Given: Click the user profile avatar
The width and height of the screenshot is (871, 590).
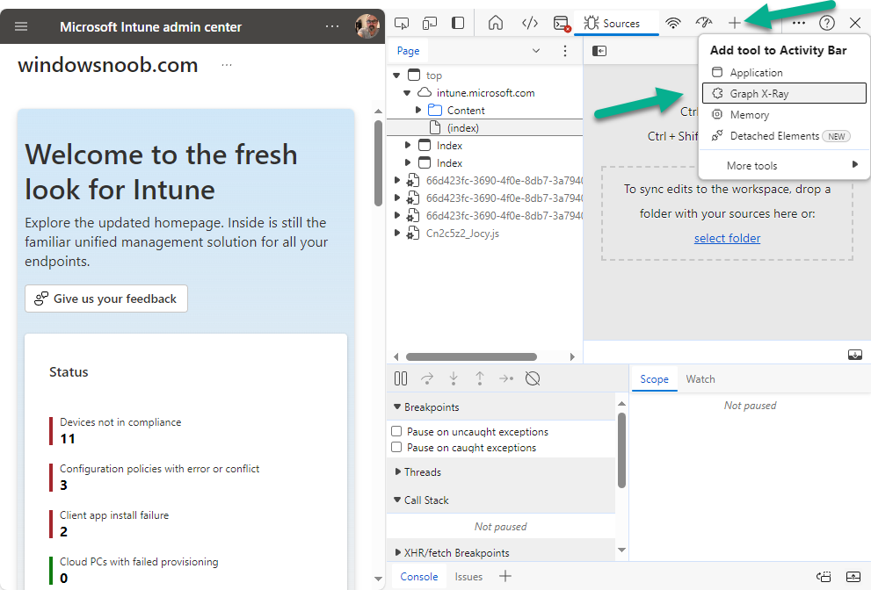Looking at the screenshot, I should point(367,26).
